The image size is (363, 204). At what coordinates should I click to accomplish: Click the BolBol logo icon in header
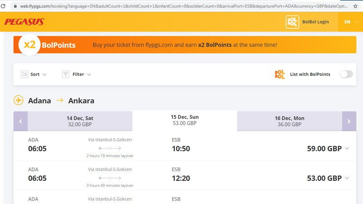pos(293,22)
